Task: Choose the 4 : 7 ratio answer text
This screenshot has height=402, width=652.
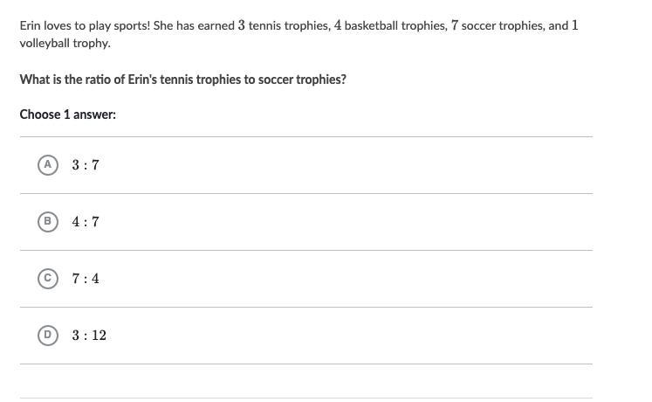Action: pos(86,222)
